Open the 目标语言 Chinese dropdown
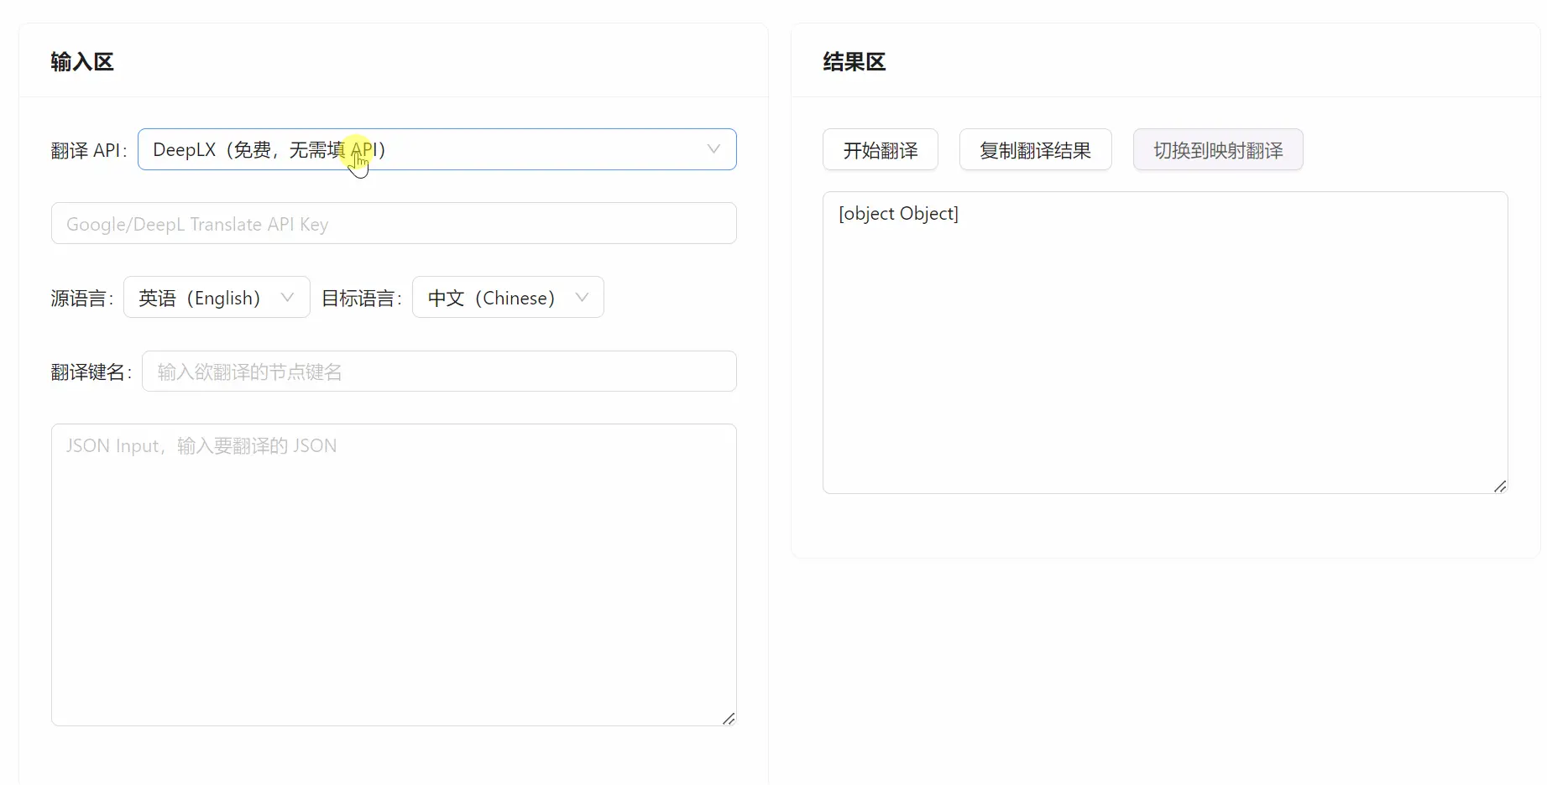Screen dimensions: 1547x785 point(508,297)
